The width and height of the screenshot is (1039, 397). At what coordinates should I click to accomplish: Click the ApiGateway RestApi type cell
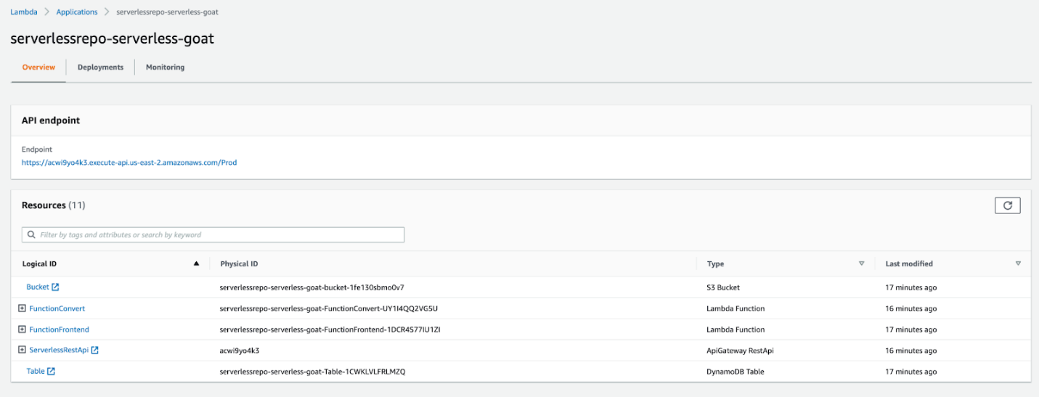tap(739, 351)
